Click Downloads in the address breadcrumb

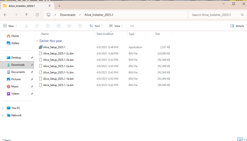[68, 15]
